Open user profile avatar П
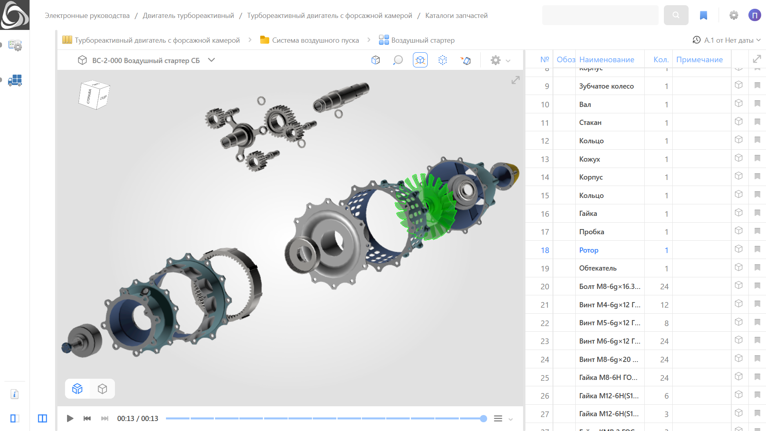 754,15
